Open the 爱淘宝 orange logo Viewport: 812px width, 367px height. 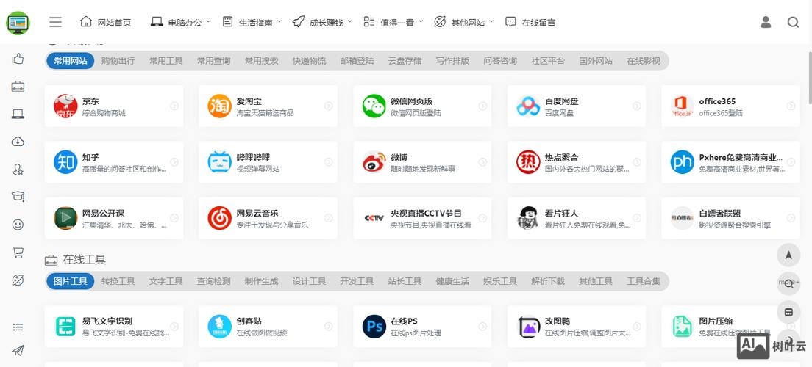(220, 106)
